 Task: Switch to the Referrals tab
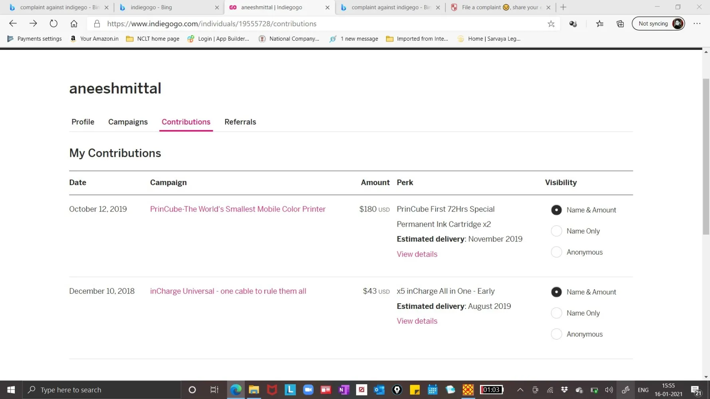240,122
